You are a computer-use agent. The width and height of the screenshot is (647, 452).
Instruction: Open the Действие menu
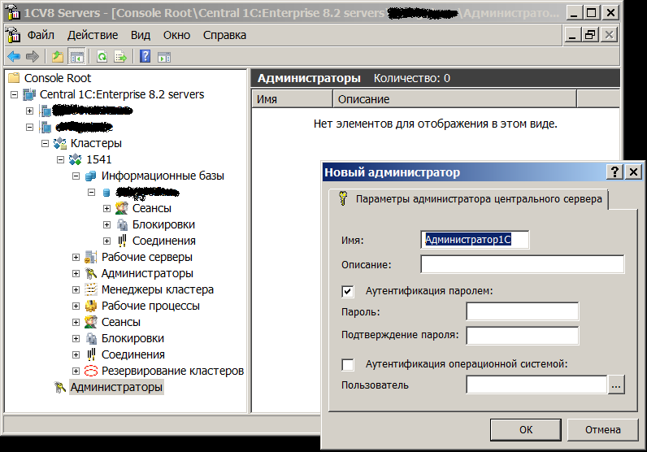[x=93, y=35]
